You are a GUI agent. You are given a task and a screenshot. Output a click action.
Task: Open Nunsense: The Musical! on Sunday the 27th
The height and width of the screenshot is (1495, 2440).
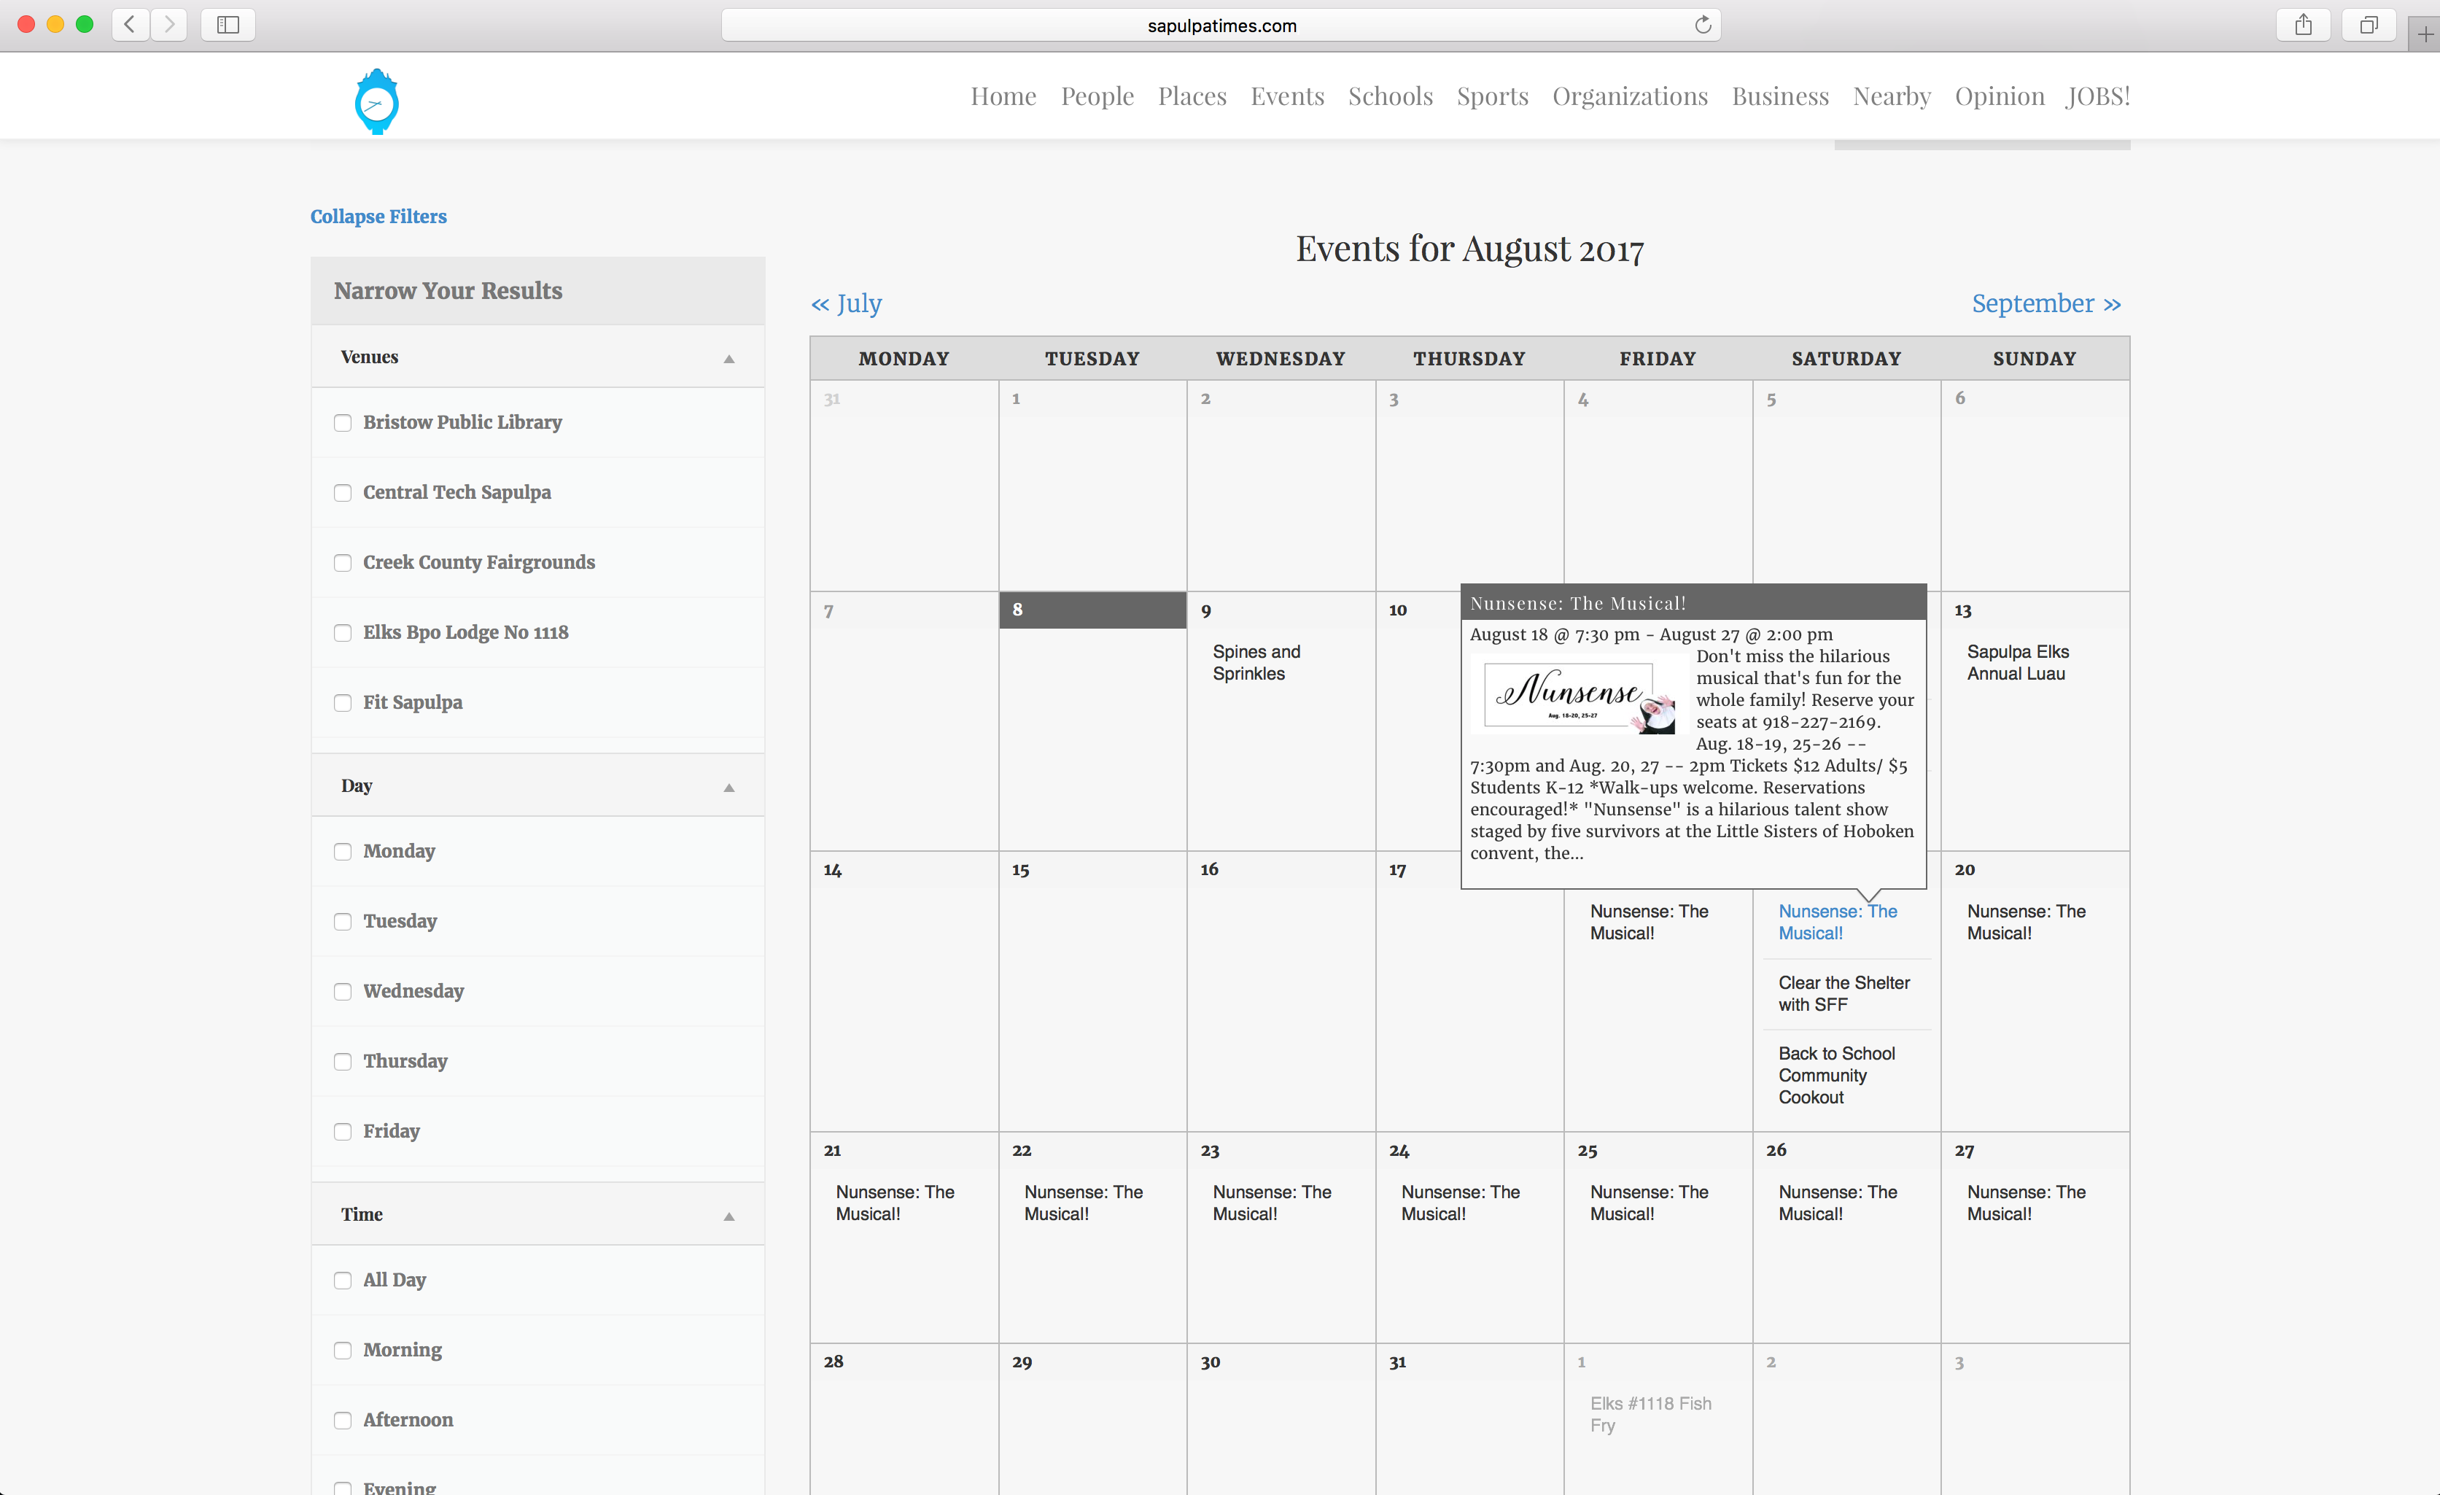(2025, 1203)
